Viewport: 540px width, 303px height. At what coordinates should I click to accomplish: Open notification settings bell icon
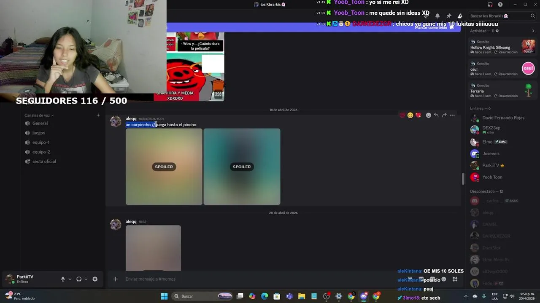[437, 16]
